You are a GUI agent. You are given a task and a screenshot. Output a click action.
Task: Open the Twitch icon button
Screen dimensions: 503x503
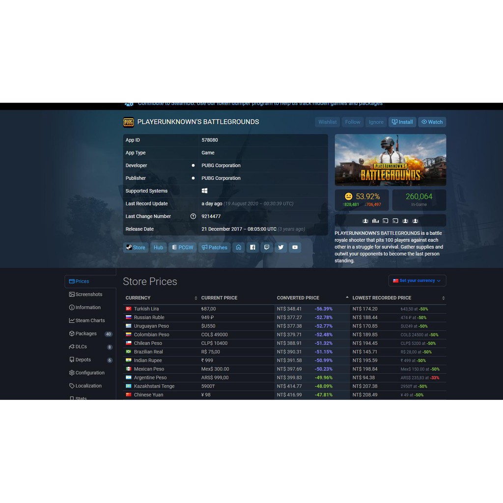click(x=267, y=248)
